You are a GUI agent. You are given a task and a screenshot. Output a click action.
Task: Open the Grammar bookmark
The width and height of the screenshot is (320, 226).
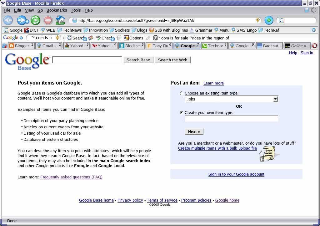[x=201, y=30]
